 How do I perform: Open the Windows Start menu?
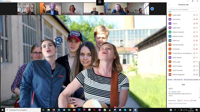click(3, 110)
